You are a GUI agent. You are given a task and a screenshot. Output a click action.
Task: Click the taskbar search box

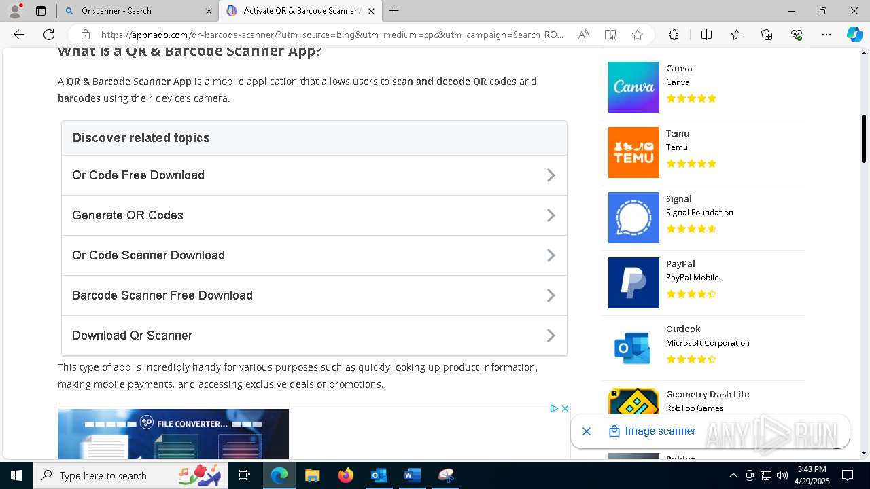click(x=130, y=475)
